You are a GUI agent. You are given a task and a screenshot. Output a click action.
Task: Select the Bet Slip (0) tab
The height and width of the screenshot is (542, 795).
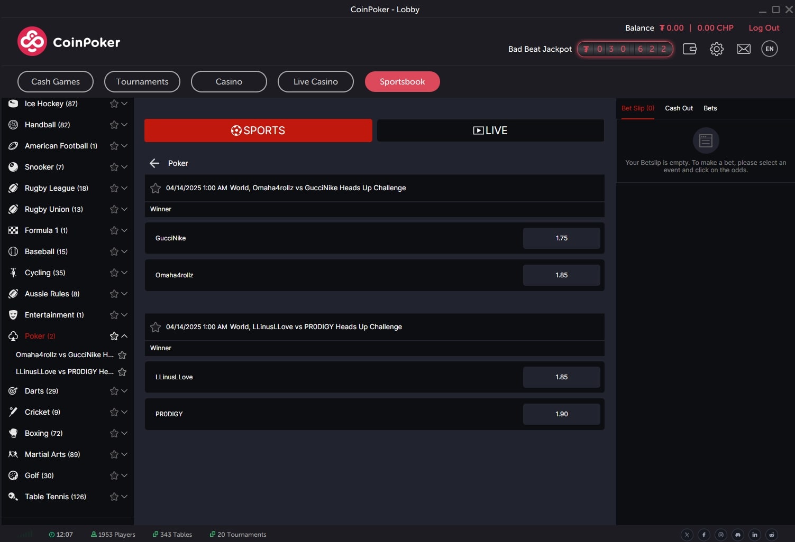pyautogui.click(x=638, y=108)
